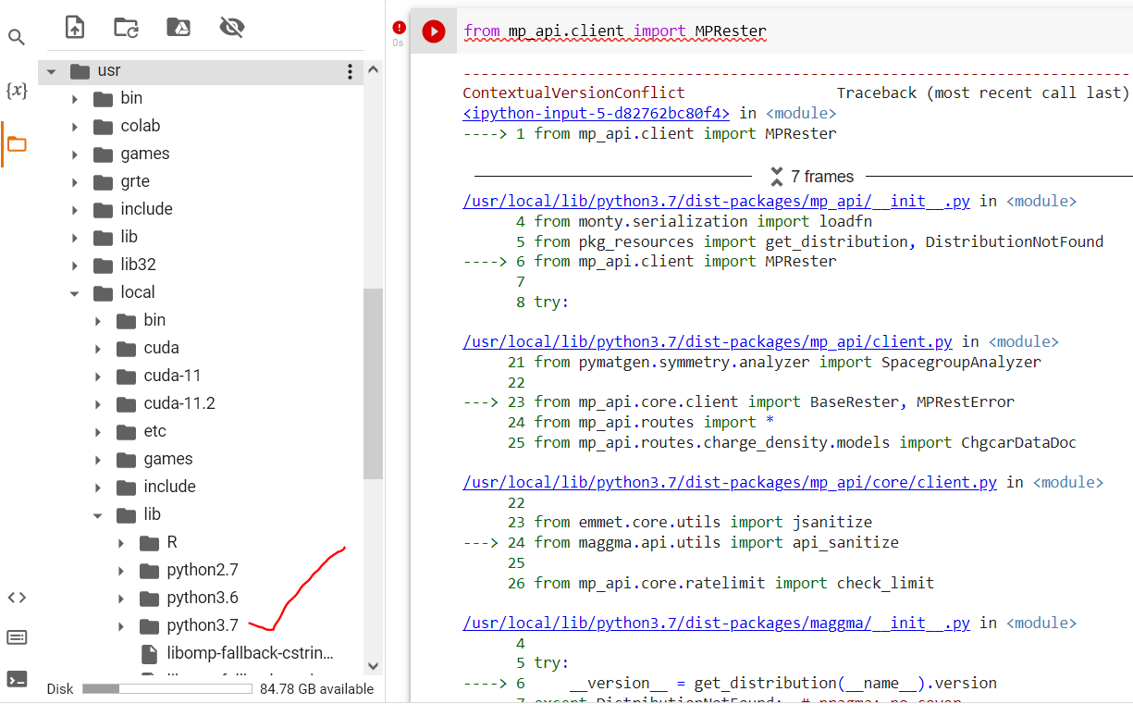
Task: Click the Files folder sidebar icon
Action: 17,144
